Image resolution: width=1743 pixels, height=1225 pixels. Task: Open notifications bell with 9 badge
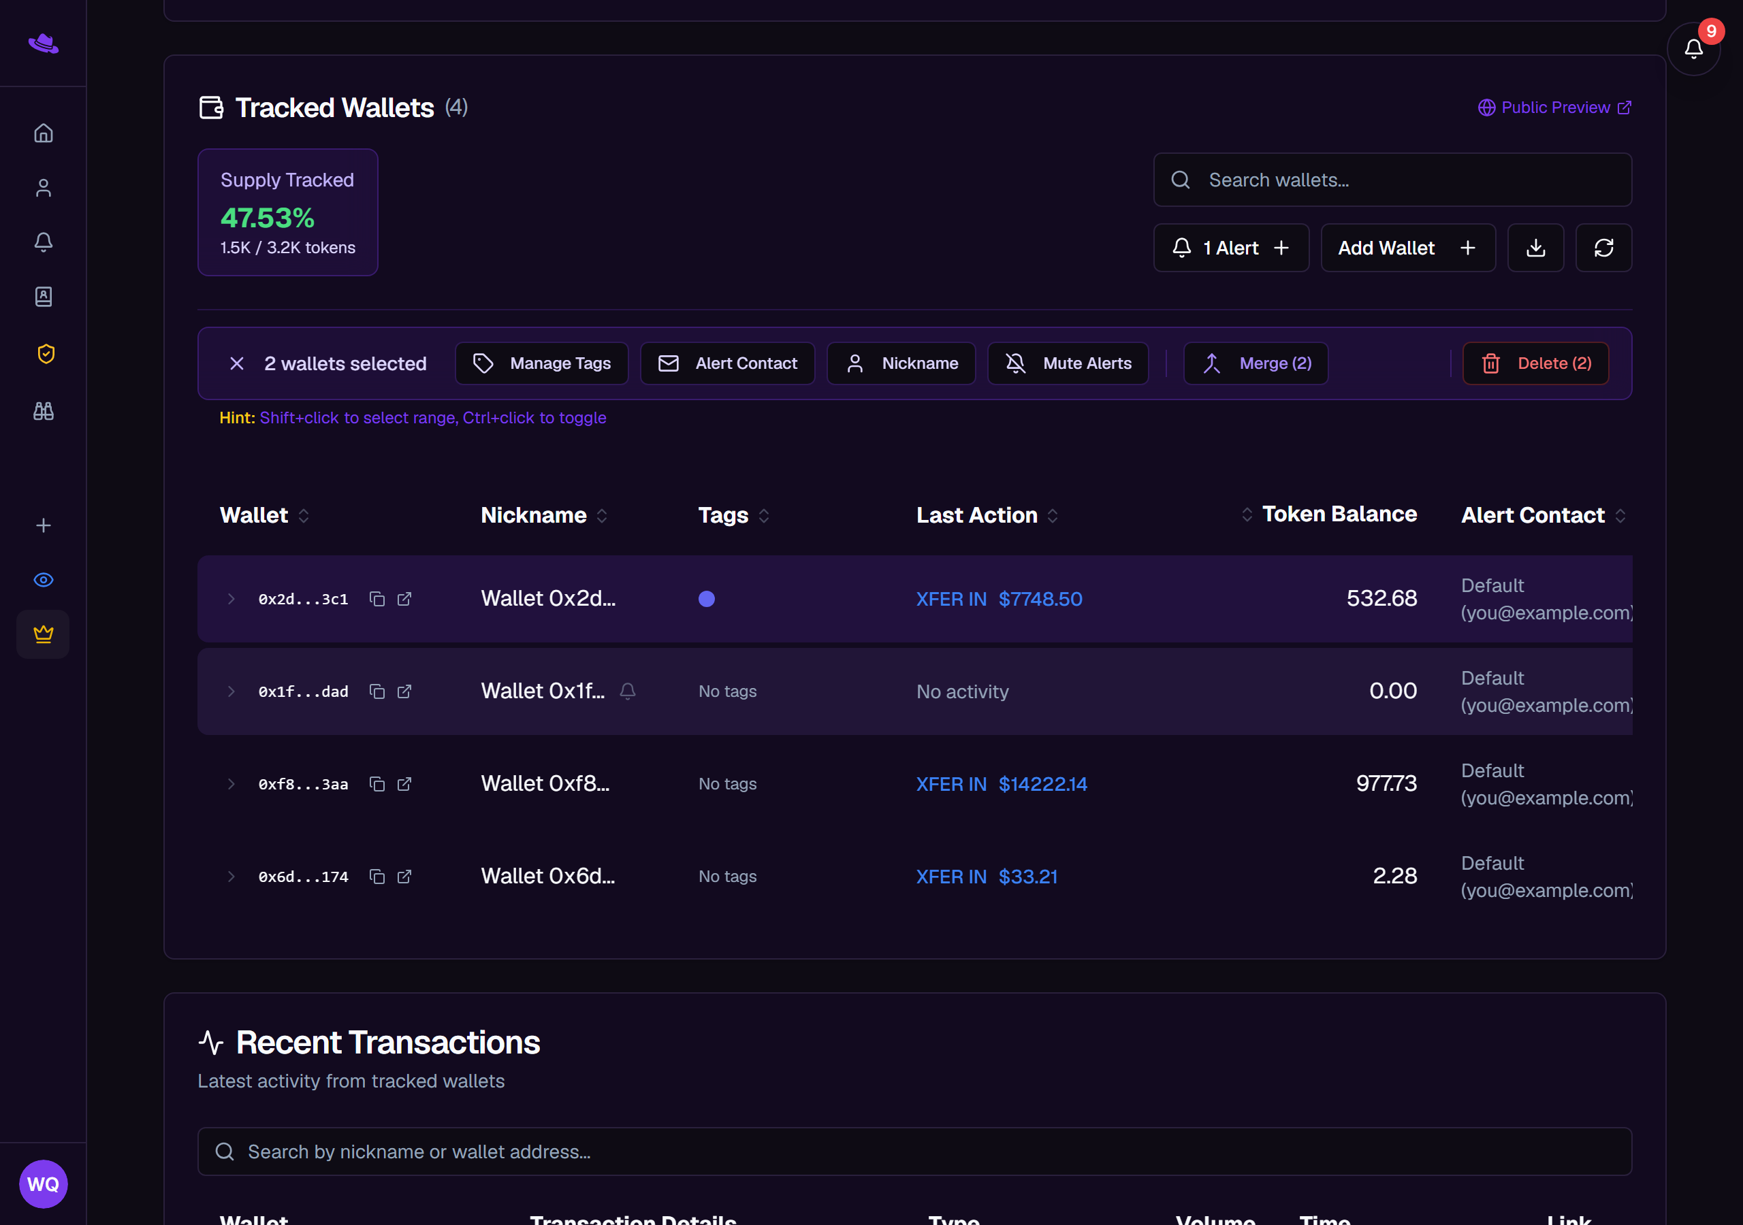coord(1693,48)
